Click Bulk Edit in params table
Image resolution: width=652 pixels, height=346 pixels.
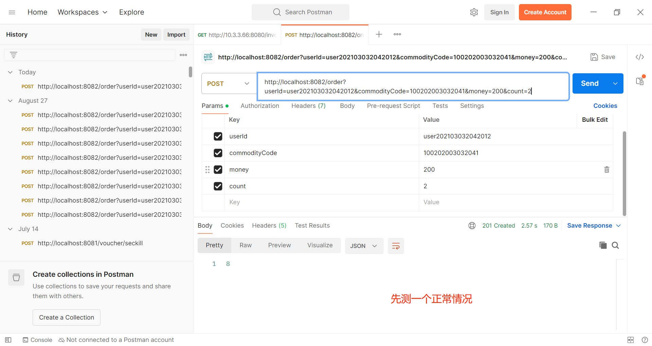[595, 120]
